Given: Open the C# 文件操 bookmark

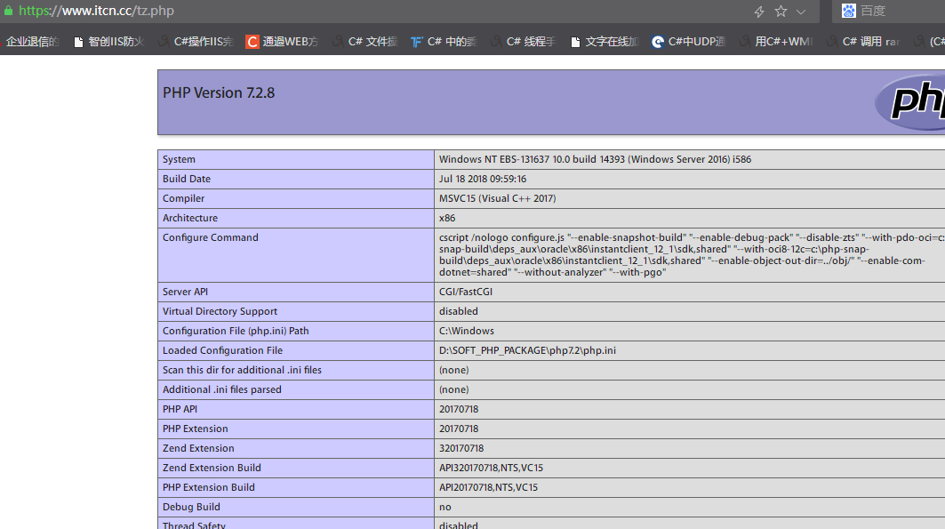Looking at the screenshot, I should point(364,42).
